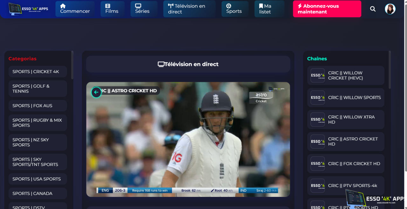
Task: Open the Sports nav item
Action: [234, 9]
